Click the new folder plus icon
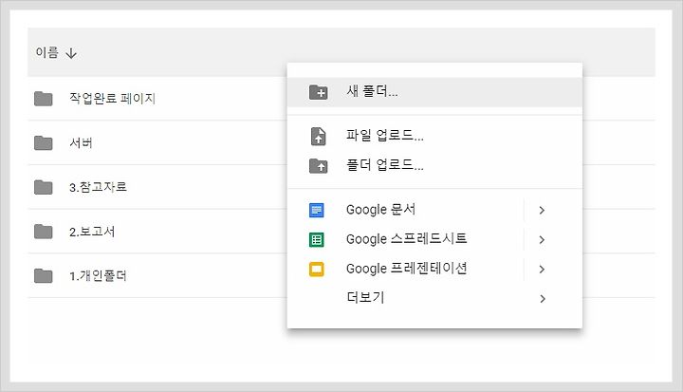Viewport: 683px width, 392px height. 318,92
